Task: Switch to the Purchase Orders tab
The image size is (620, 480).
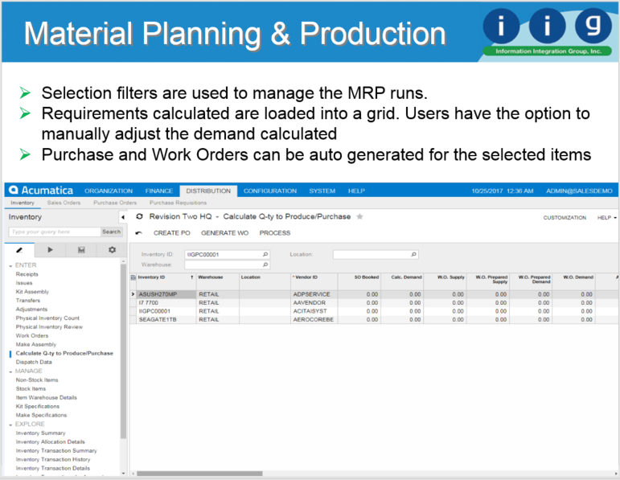Action: coord(115,203)
